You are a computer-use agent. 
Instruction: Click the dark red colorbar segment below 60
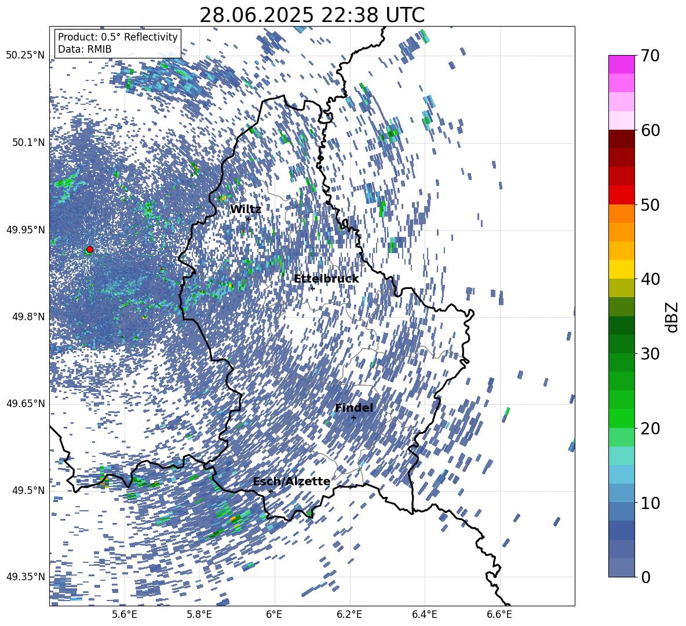pos(621,139)
